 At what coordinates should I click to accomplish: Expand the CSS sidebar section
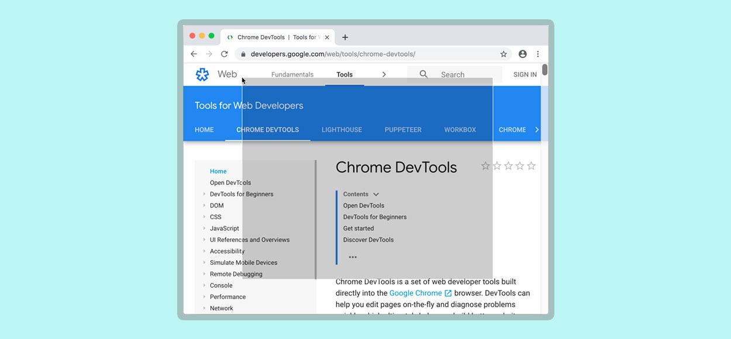pyautogui.click(x=204, y=217)
